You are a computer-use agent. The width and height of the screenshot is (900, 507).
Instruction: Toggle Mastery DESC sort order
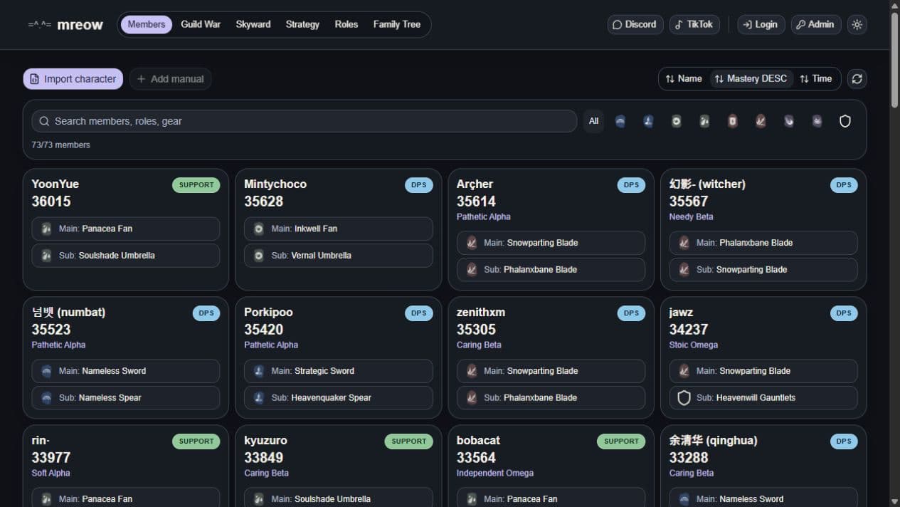751,79
